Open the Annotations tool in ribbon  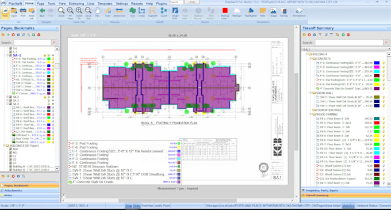(299, 12)
